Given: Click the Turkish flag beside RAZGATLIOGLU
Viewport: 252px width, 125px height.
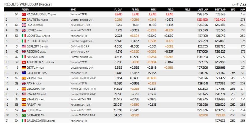Looking at the screenshot, I should [24, 14].
